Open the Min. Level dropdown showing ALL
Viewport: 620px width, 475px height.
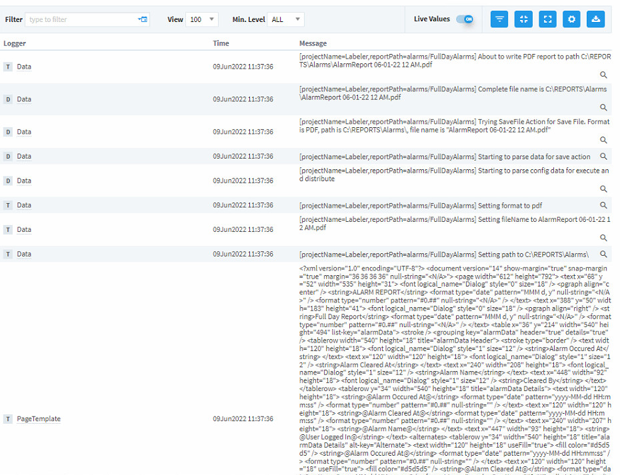pos(286,19)
